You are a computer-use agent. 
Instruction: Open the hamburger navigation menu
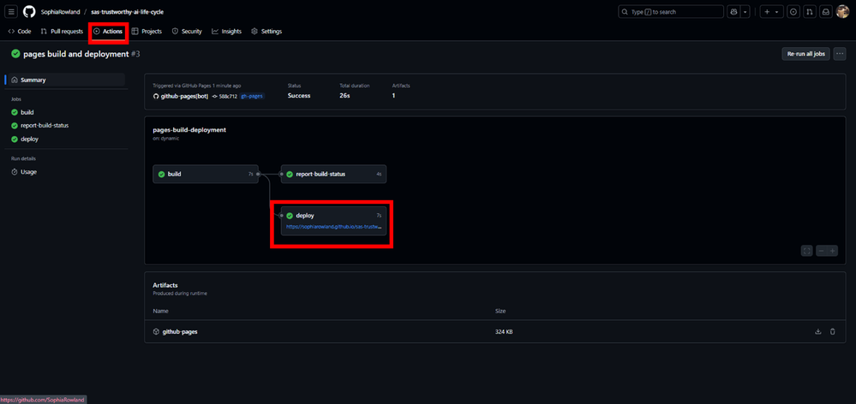point(12,11)
